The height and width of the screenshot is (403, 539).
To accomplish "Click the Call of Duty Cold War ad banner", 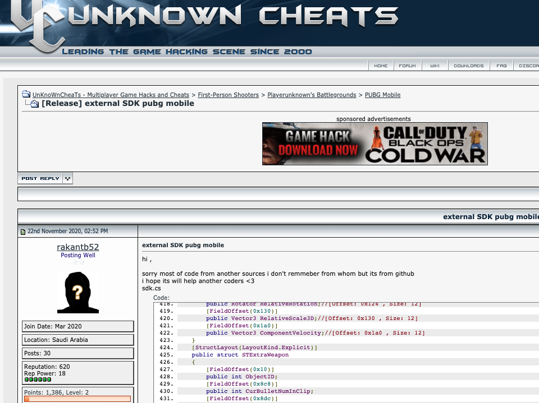I will tap(374, 144).
